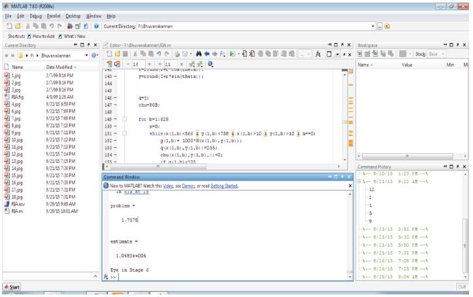Open the File menu
Viewport: 473px width, 297px height.
[x=8, y=16]
